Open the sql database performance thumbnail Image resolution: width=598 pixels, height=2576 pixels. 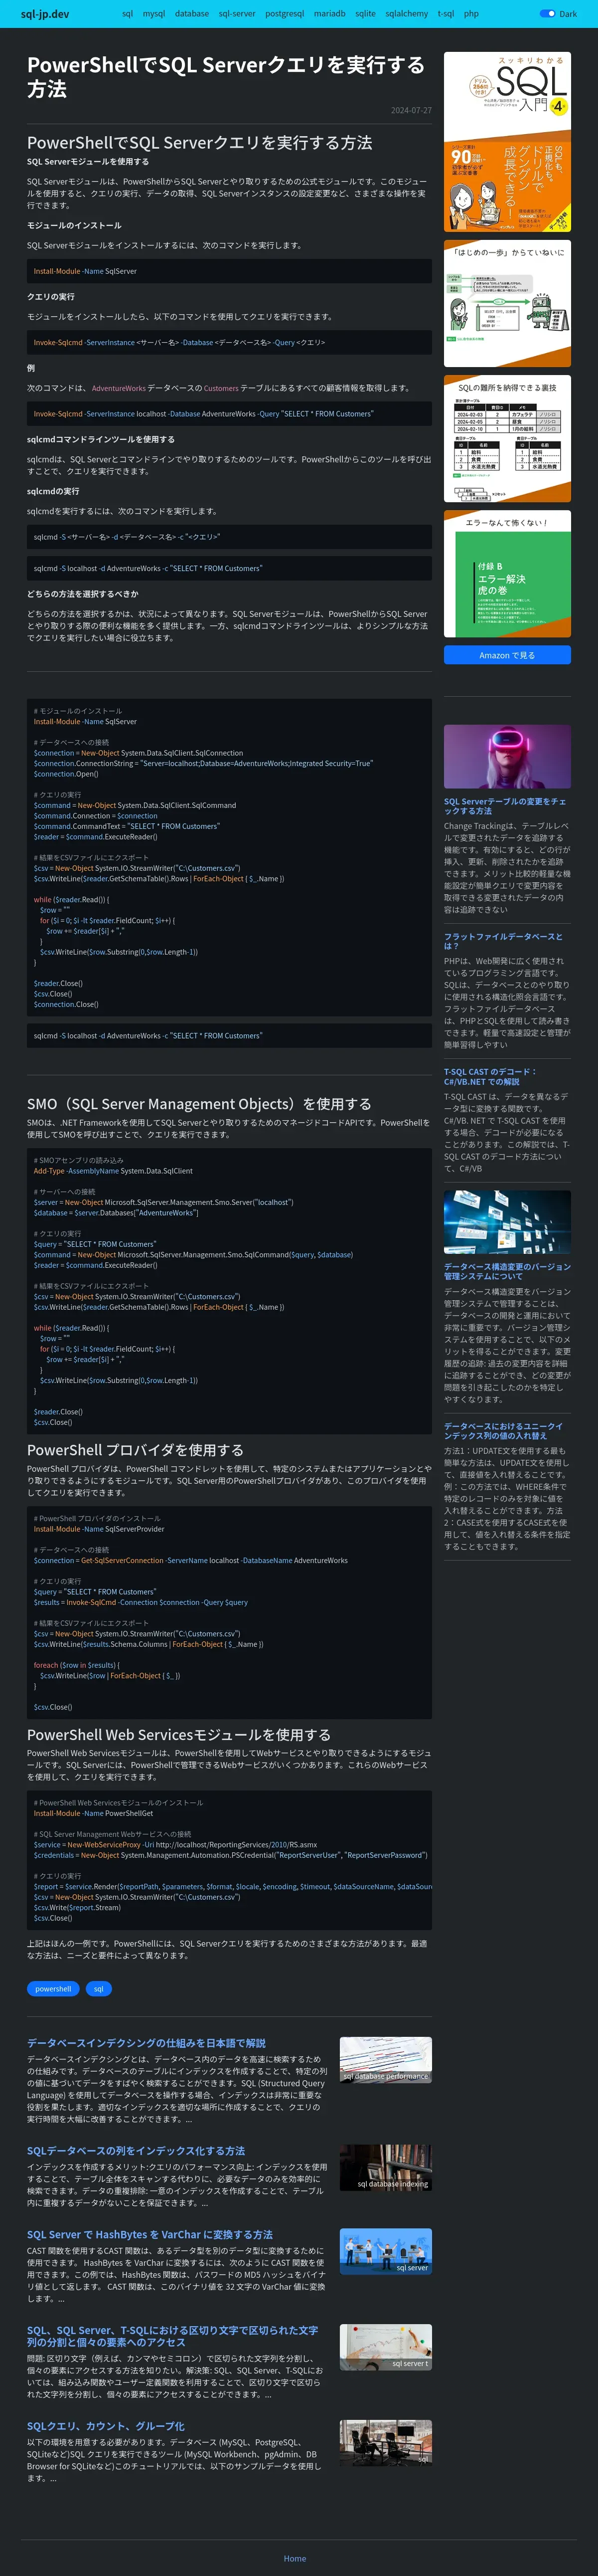click(x=386, y=2060)
